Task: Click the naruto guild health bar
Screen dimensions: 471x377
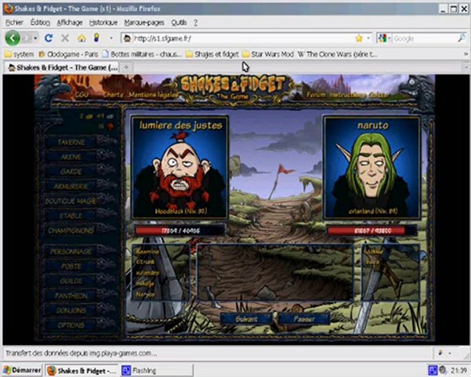Action: pyautogui.click(x=372, y=230)
